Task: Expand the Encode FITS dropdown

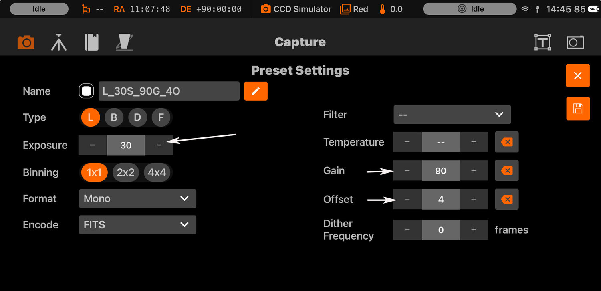Action: [x=137, y=225]
